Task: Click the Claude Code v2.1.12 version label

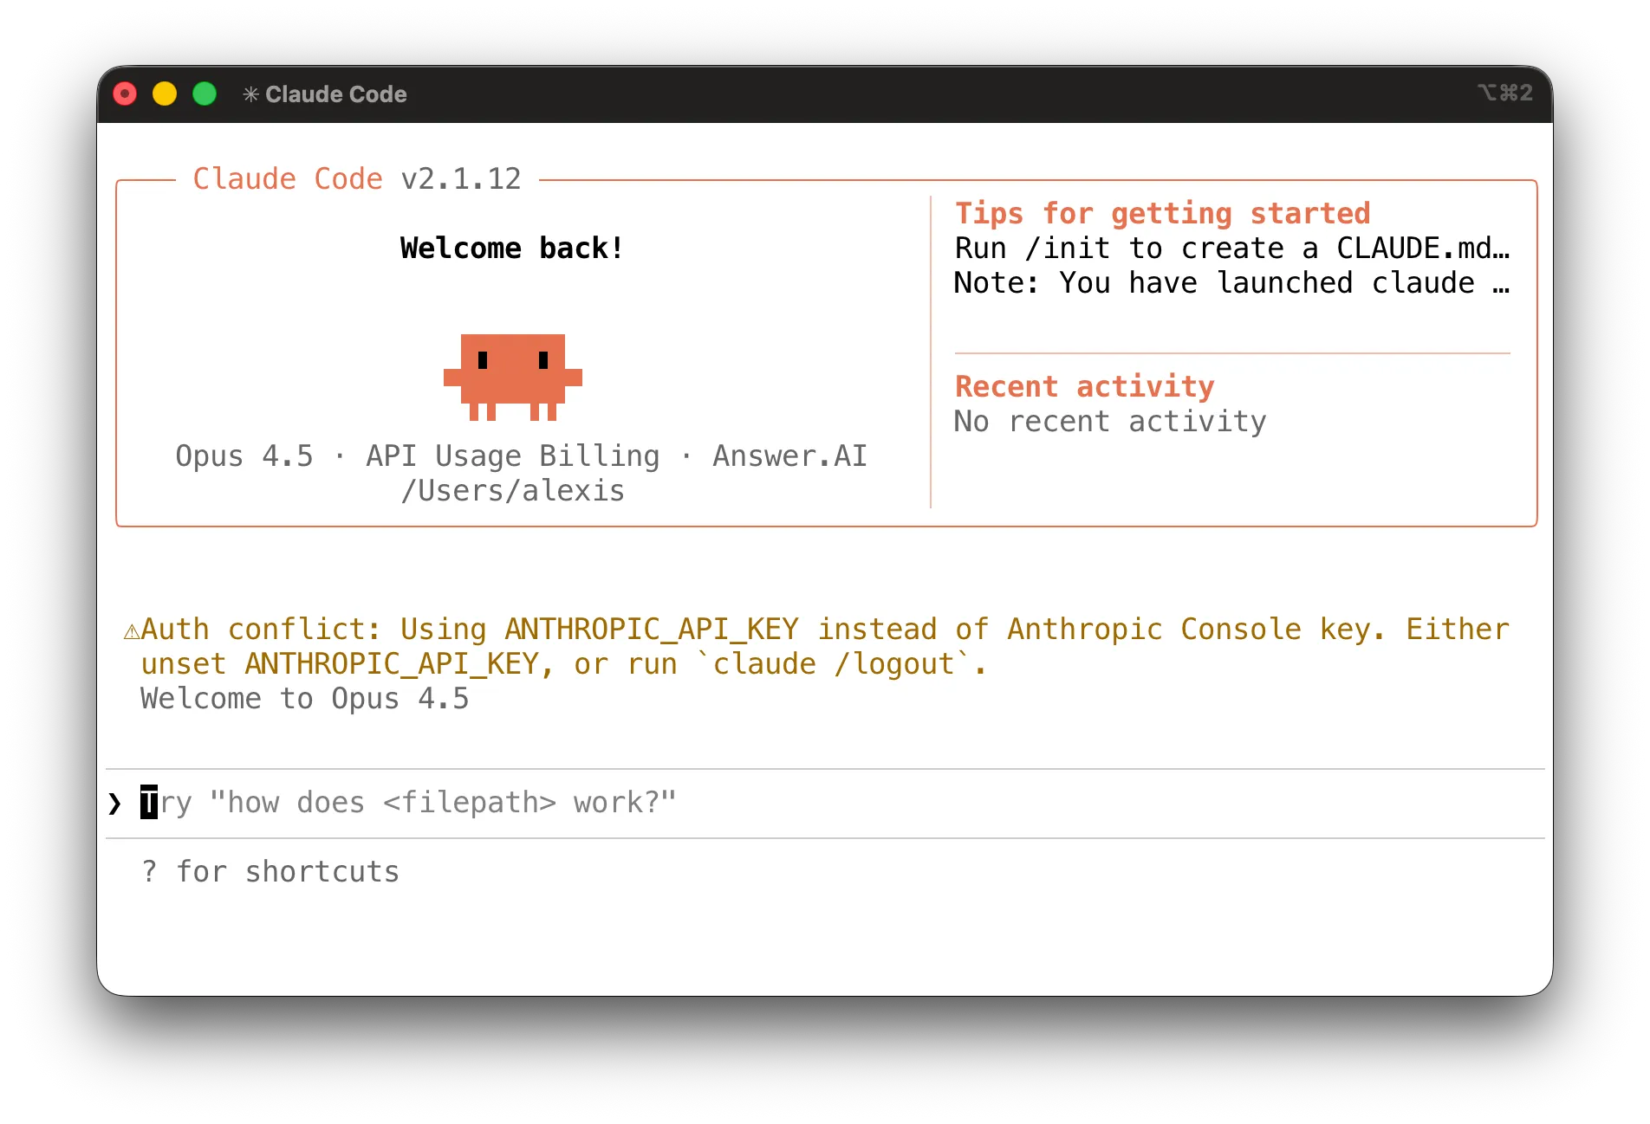Action: pos(357,178)
